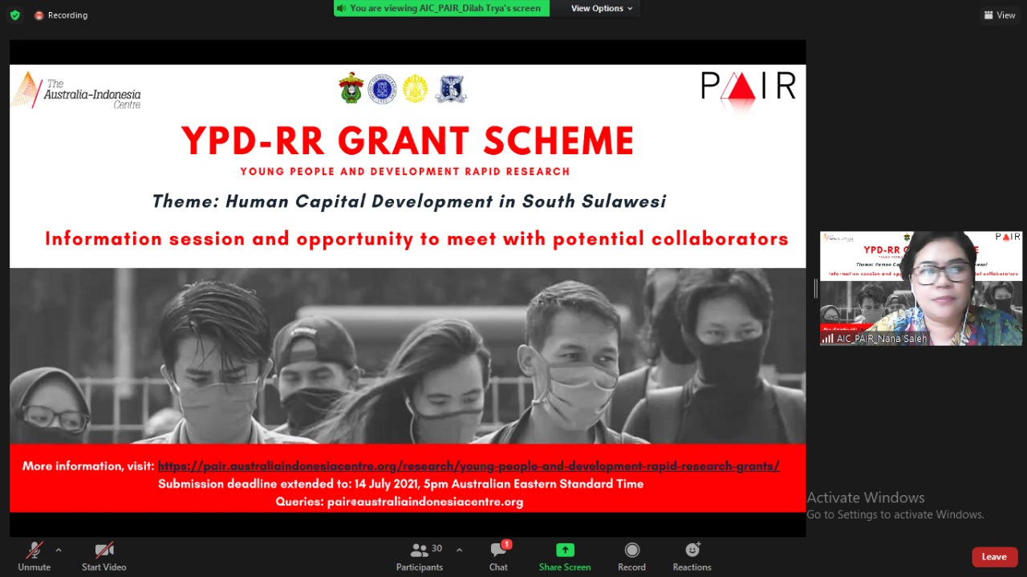Change layout using the View button
This screenshot has height=577, width=1027.
pos(1000,15)
